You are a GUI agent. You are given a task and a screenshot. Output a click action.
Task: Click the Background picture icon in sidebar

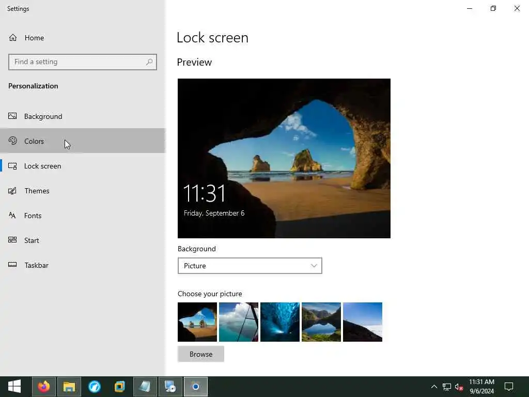(12, 116)
